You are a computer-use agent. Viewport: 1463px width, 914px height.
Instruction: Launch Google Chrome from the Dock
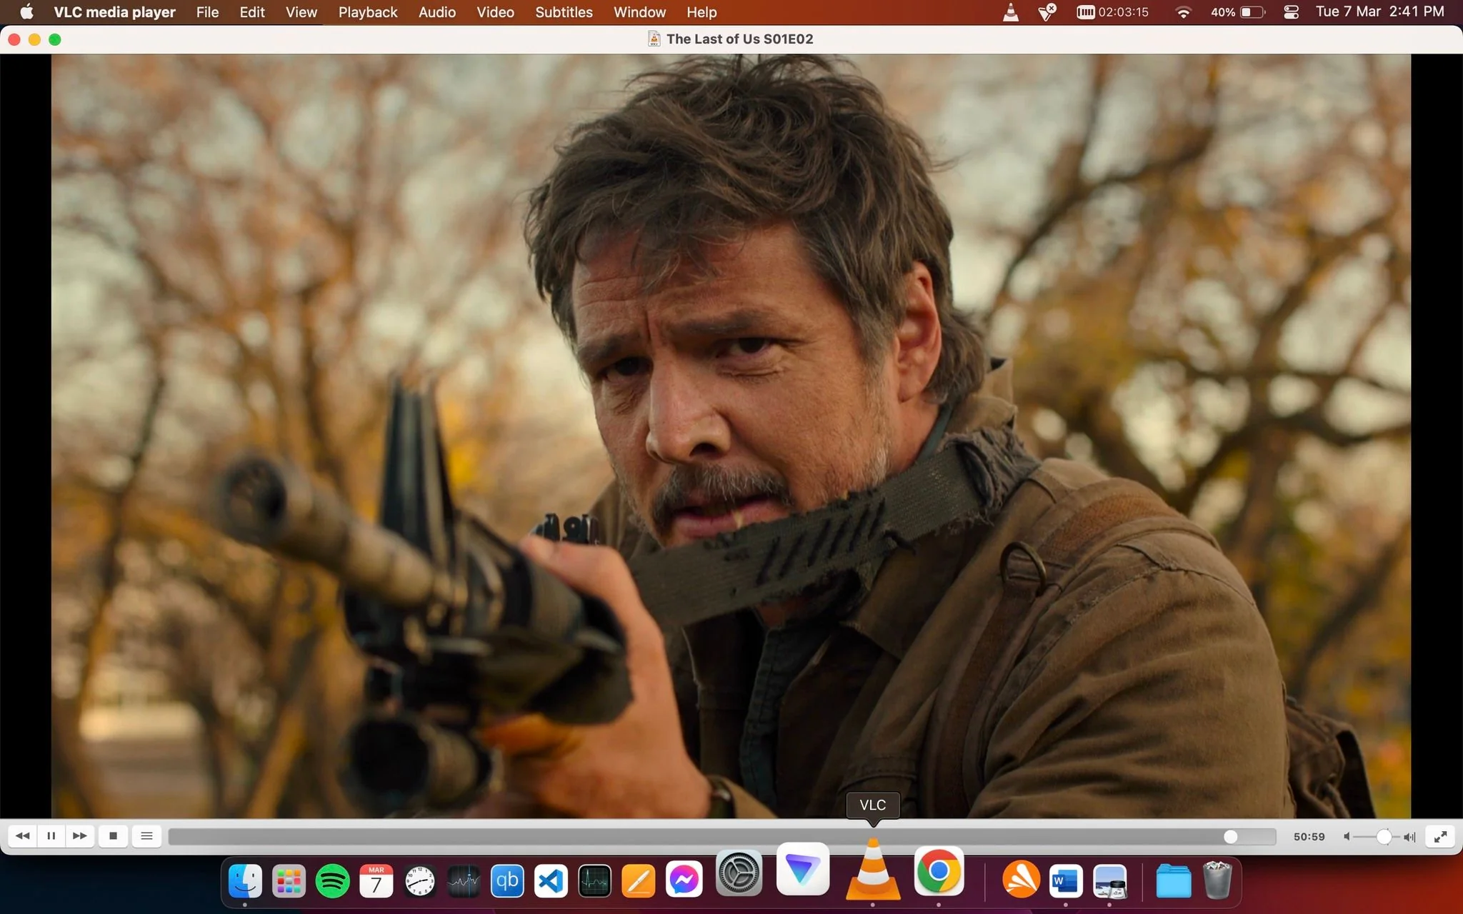click(939, 871)
